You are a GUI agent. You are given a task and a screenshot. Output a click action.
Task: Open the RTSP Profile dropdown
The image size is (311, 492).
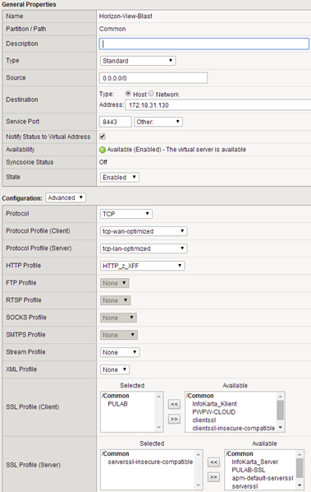[115, 300]
